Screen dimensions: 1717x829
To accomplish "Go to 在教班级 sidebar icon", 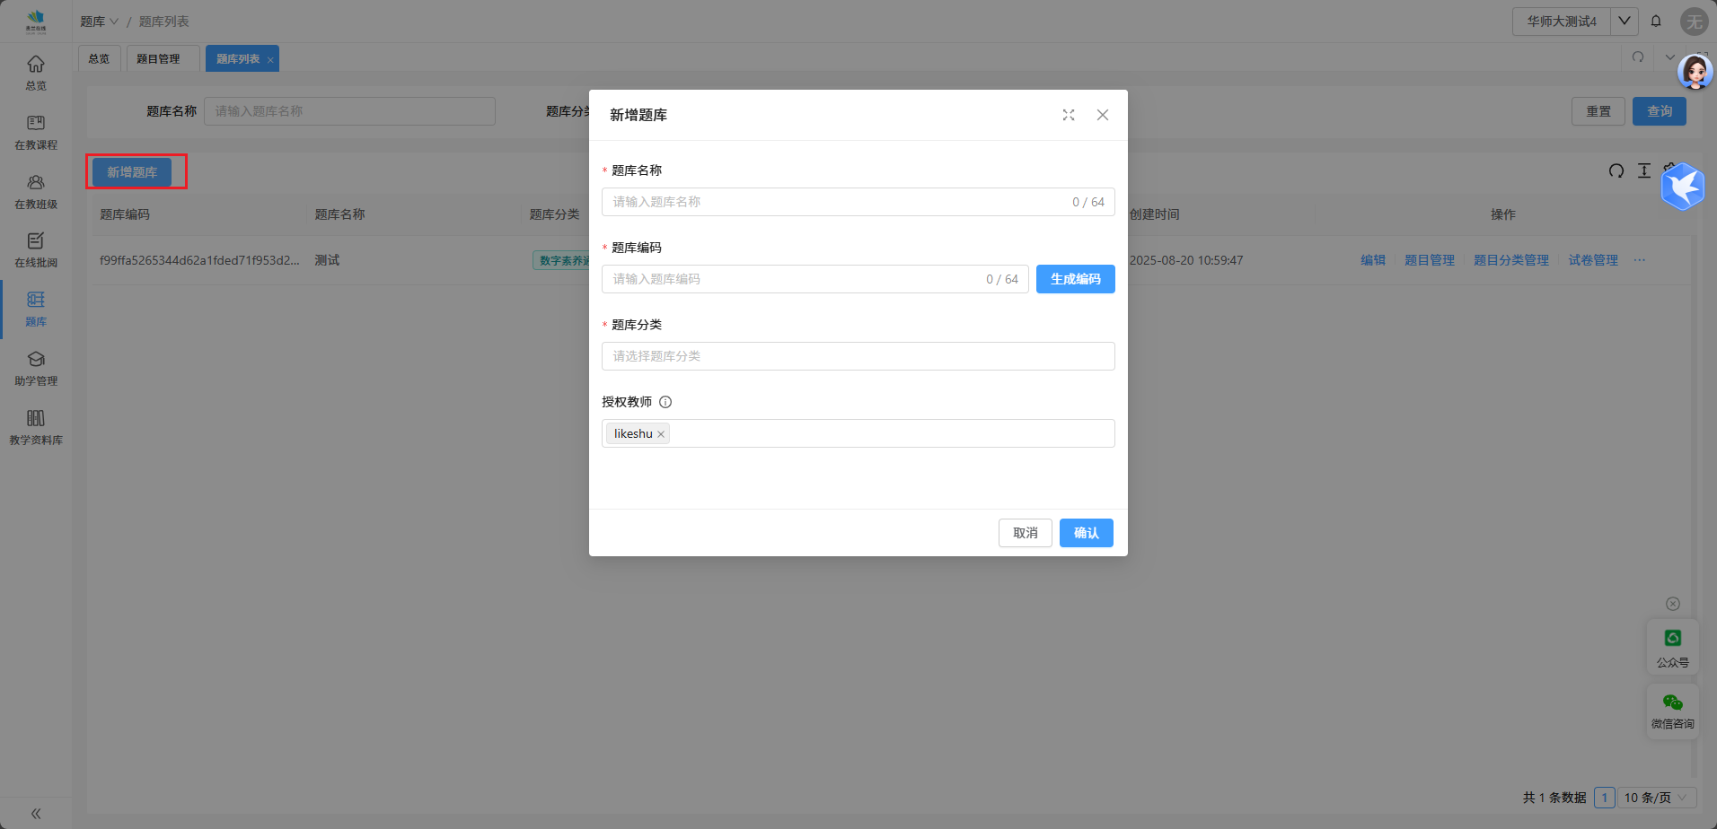I will pyautogui.click(x=36, y=191).
